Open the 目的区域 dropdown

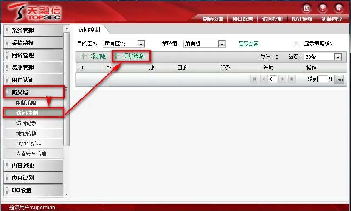[124, 44]
